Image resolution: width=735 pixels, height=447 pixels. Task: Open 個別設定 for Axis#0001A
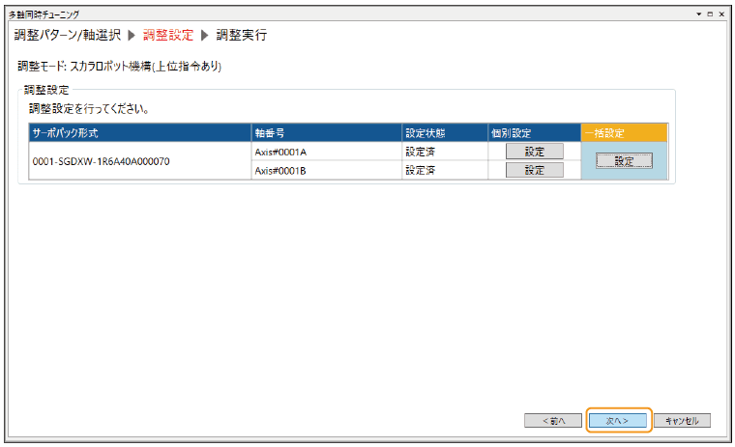click(534, 152)
